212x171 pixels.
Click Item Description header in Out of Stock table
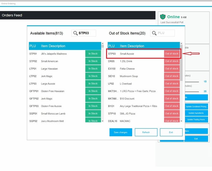[132, 46]
